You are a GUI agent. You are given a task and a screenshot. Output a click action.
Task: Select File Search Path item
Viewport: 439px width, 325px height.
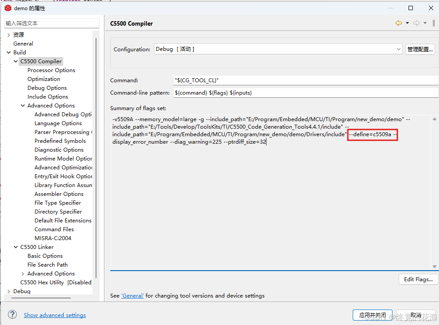click(48, 265)
